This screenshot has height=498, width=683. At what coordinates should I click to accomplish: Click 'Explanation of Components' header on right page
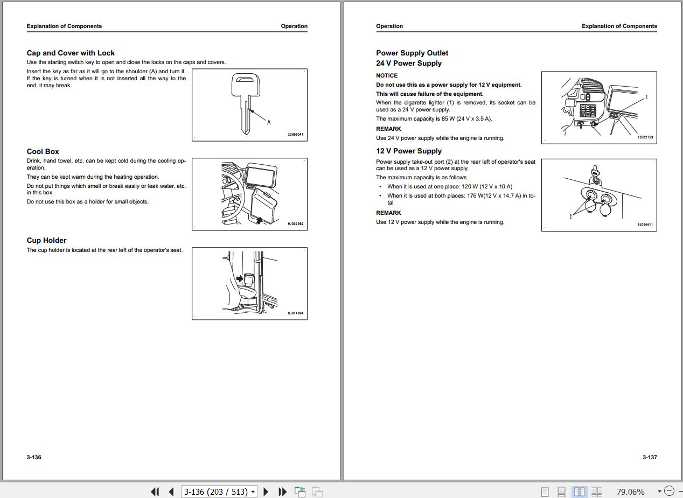619,26
